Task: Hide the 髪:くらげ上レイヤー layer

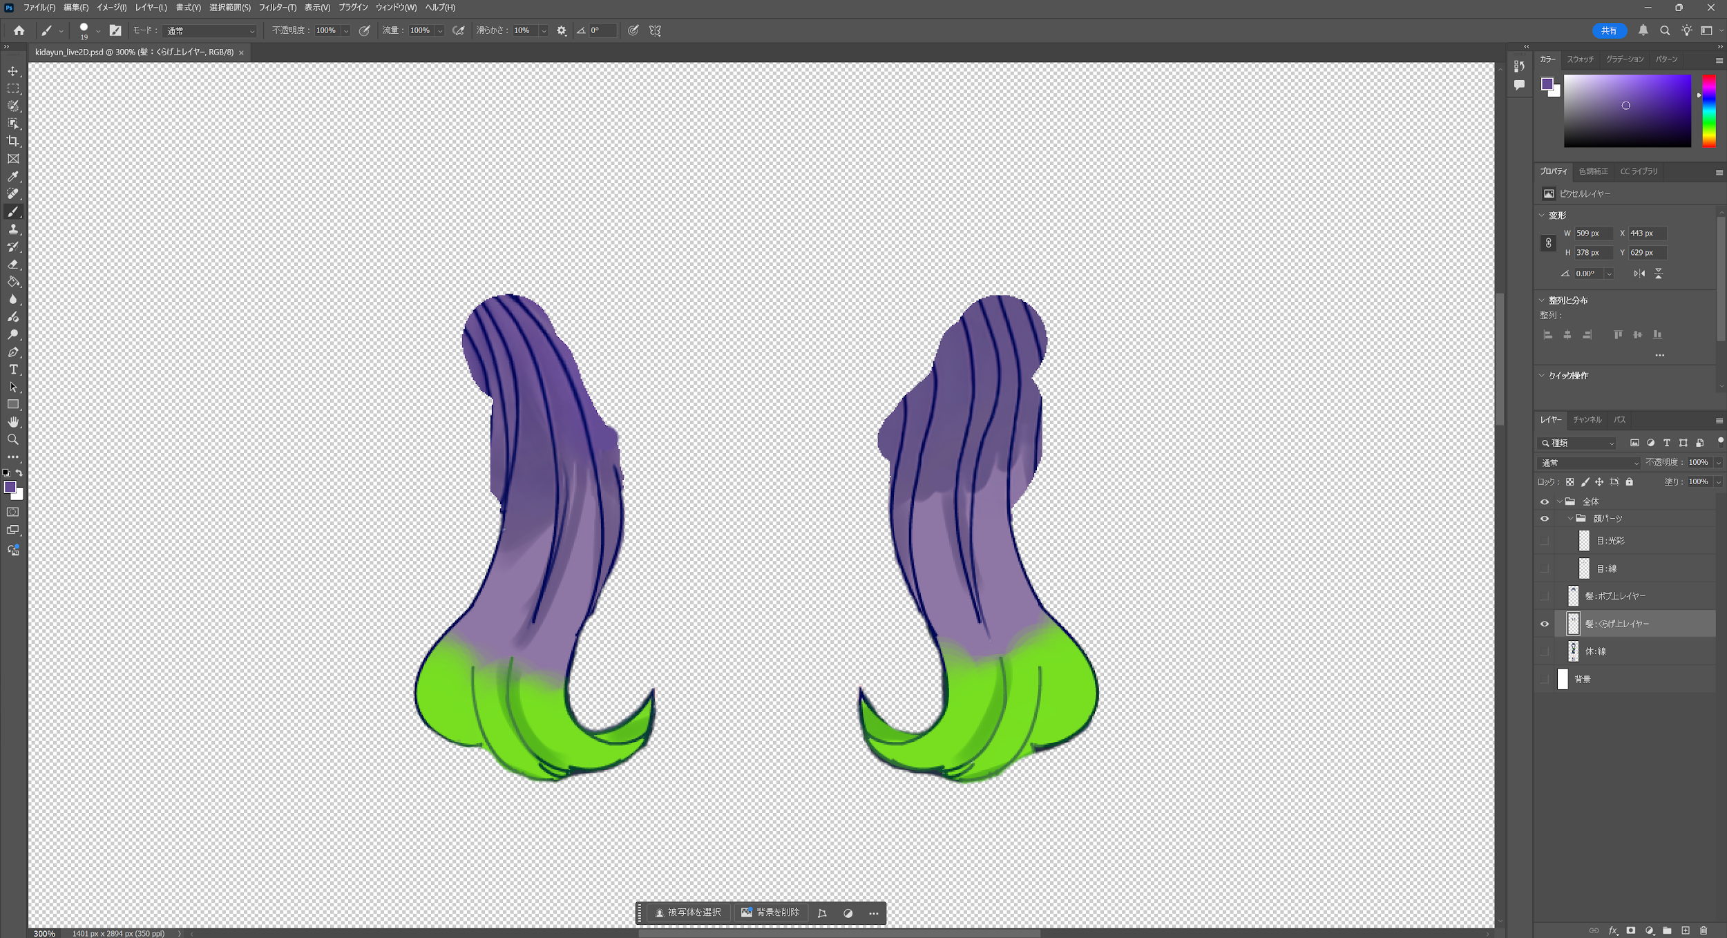Action: coord(1545,624)
